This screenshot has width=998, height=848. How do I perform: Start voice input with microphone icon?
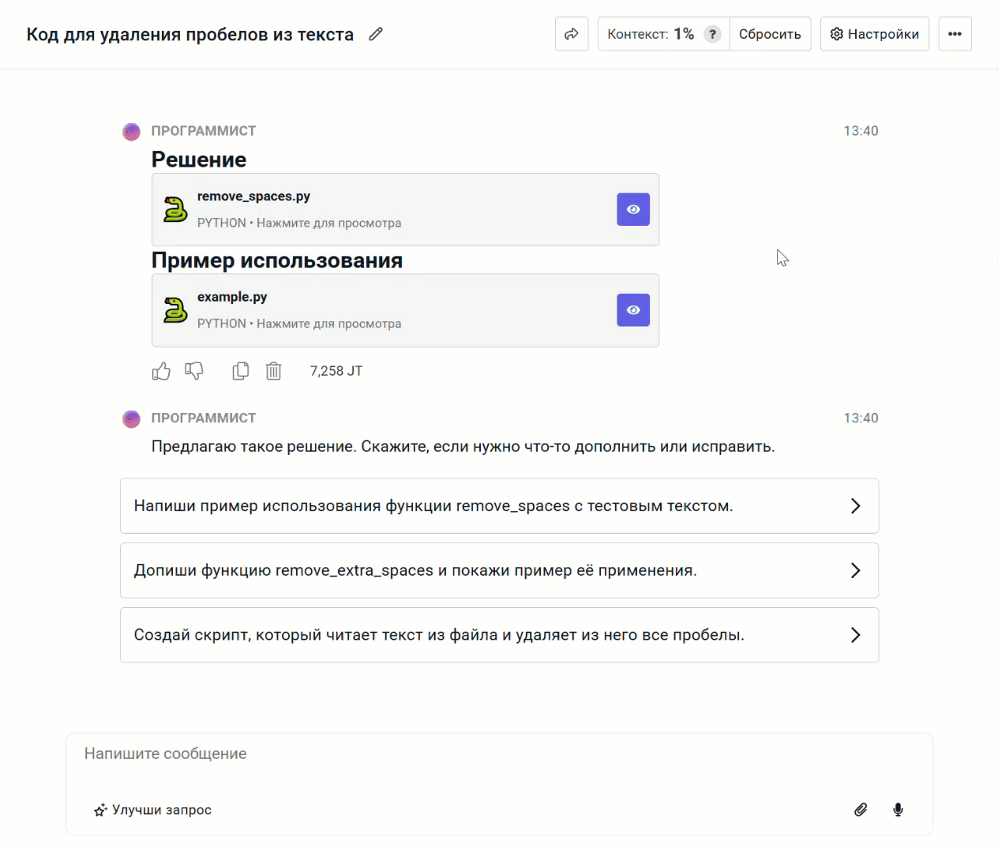[x=898, y=809]
